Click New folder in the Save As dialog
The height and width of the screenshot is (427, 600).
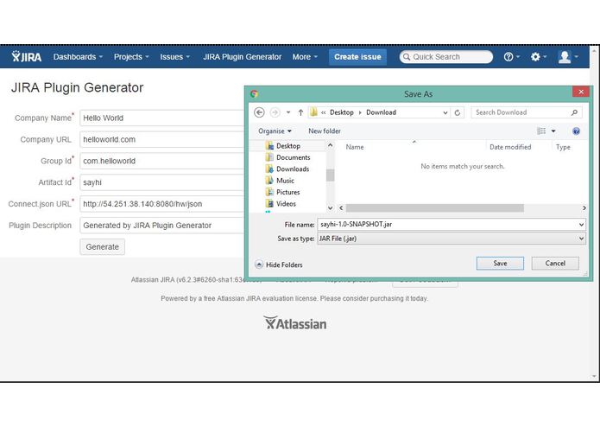click(324, 131)
